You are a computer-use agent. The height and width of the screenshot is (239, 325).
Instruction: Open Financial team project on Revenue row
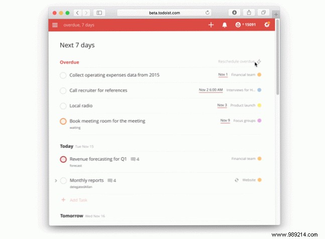pos(244,159)
